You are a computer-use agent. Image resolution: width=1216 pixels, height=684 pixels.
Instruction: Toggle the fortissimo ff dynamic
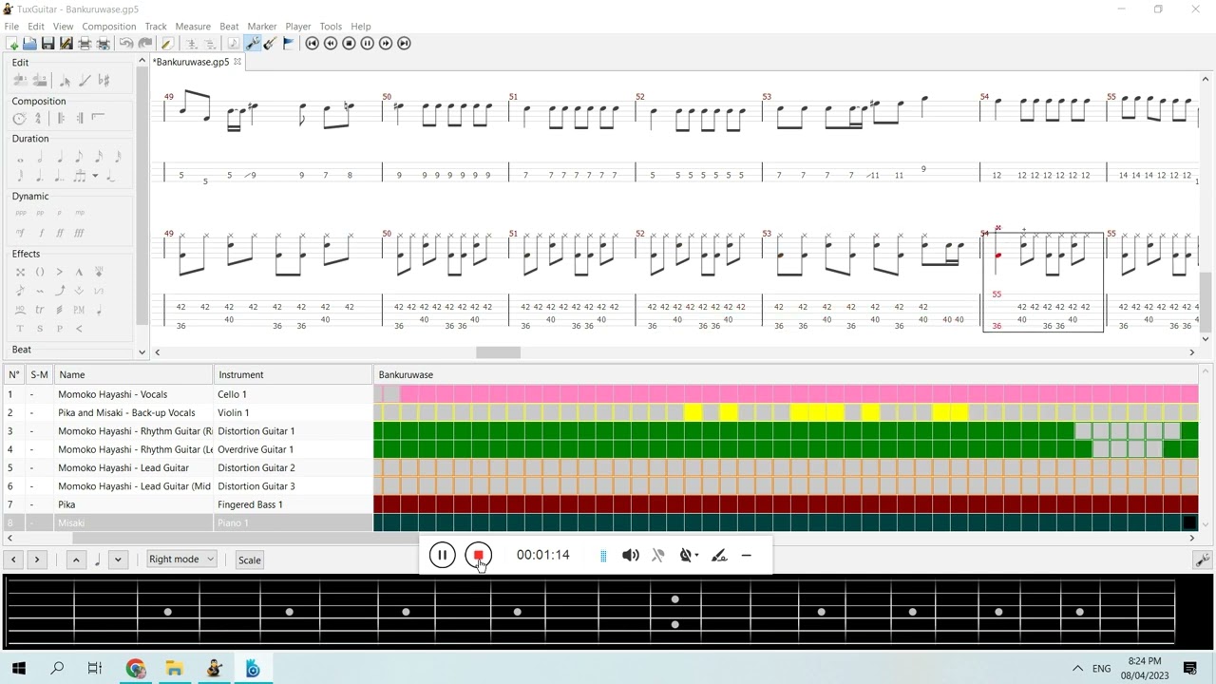[x=60, y=233]
